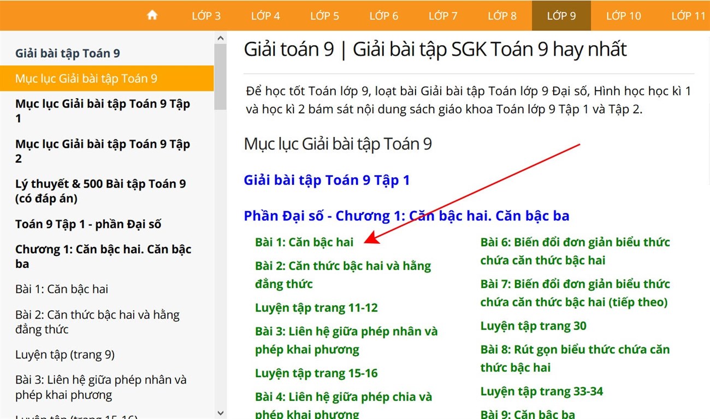
Task: Click page title Giải toán 9 heading
Action: pyautogui.click(x=435, y=50)
